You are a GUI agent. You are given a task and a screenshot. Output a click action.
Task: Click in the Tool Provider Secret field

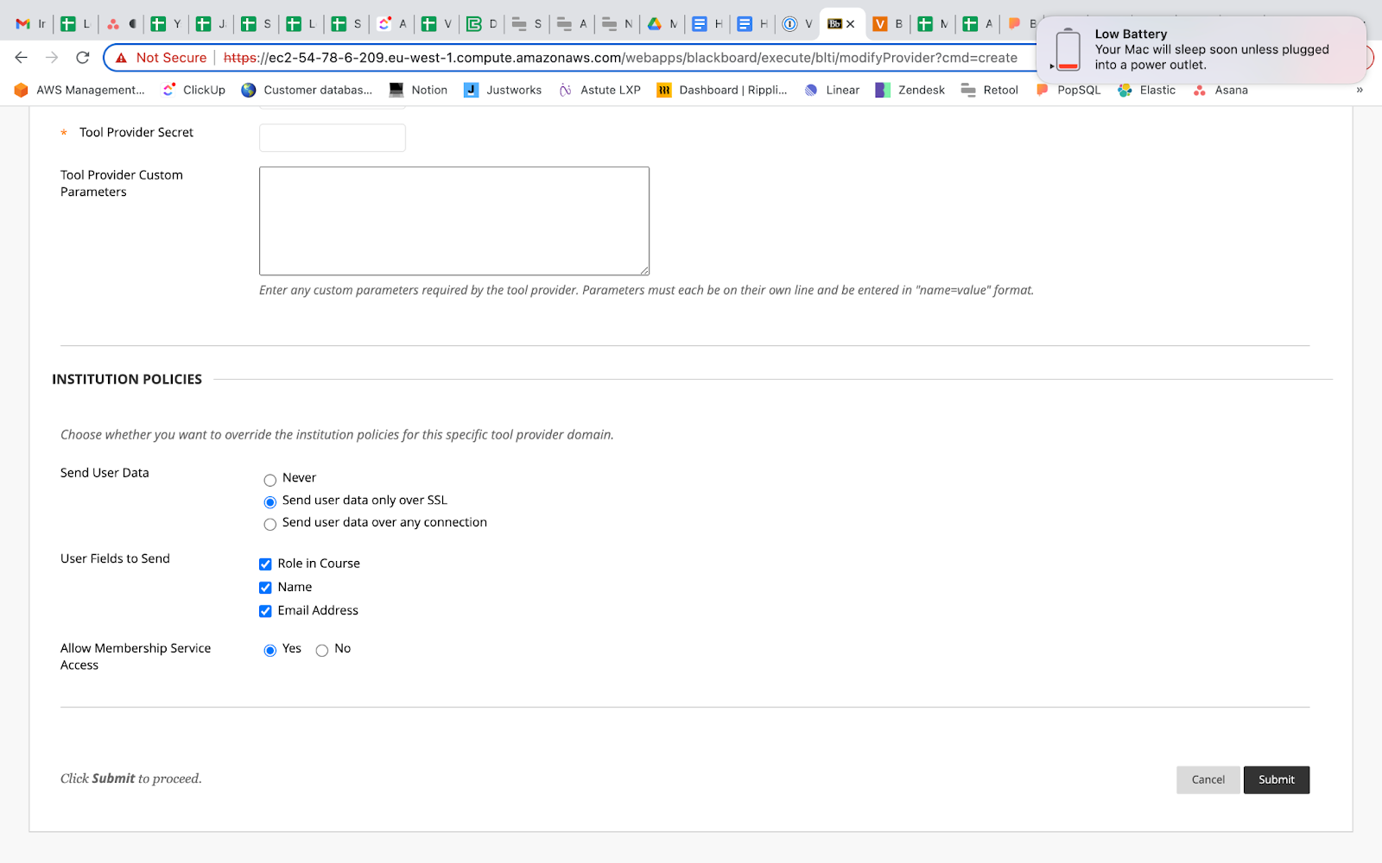[333, 138]
